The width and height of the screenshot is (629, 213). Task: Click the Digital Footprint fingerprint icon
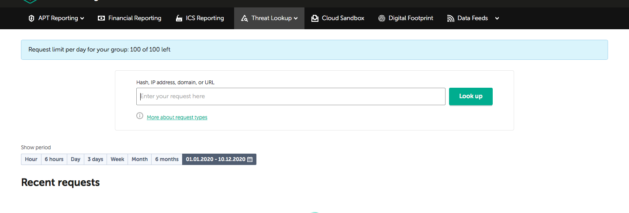click(382, 18)
